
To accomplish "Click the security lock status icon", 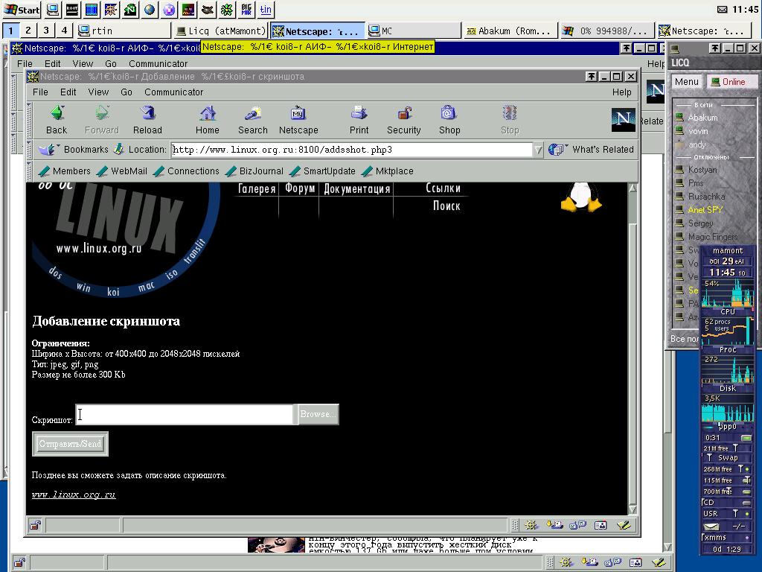I will (35, 525).
